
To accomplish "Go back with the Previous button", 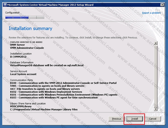I will [116, 119].
